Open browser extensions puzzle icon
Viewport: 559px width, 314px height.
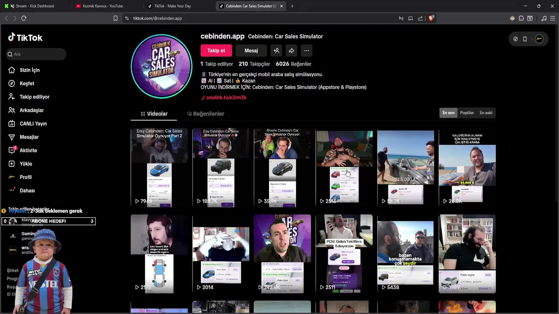click(x=521, y=18)
